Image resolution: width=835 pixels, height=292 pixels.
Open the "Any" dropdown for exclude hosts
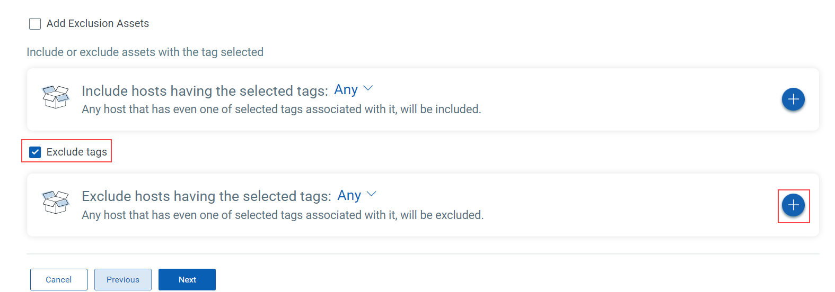point(349,196)
